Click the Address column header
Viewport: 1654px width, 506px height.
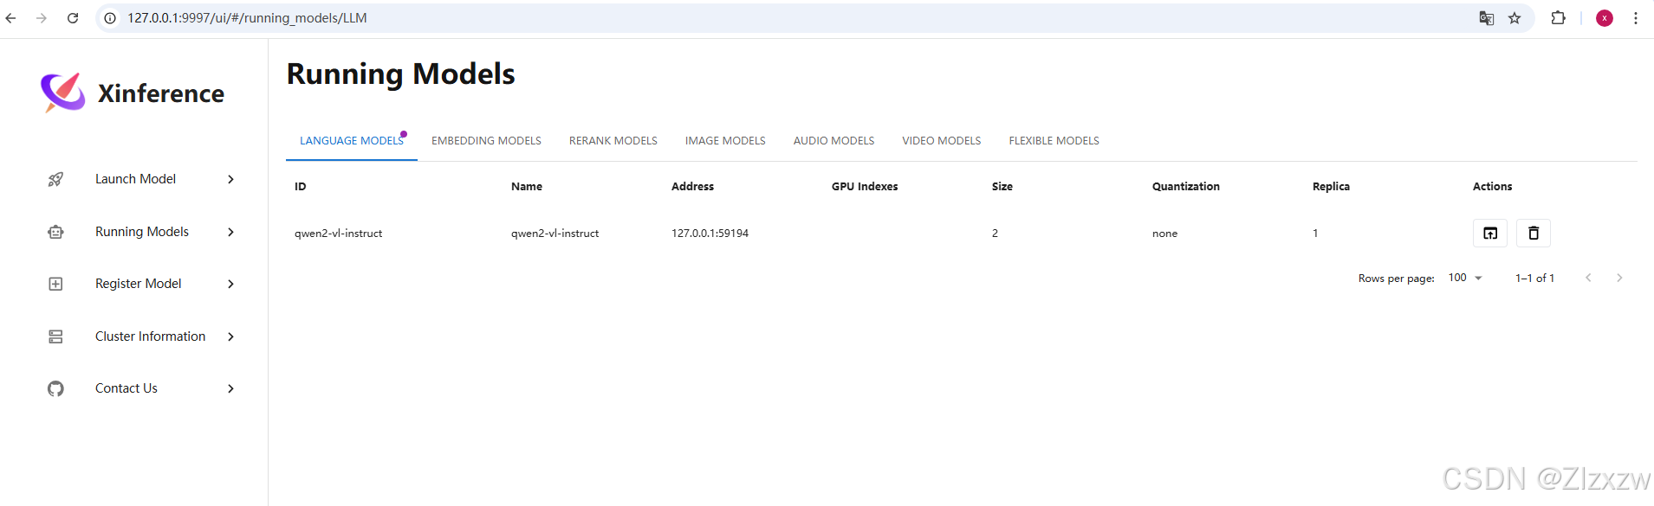point(692,187)
